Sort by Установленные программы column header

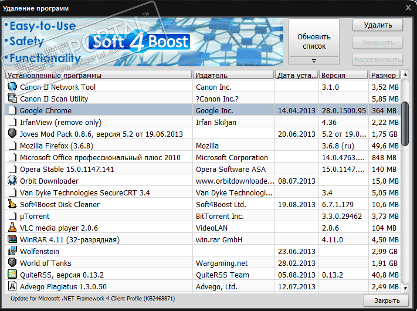99,75
